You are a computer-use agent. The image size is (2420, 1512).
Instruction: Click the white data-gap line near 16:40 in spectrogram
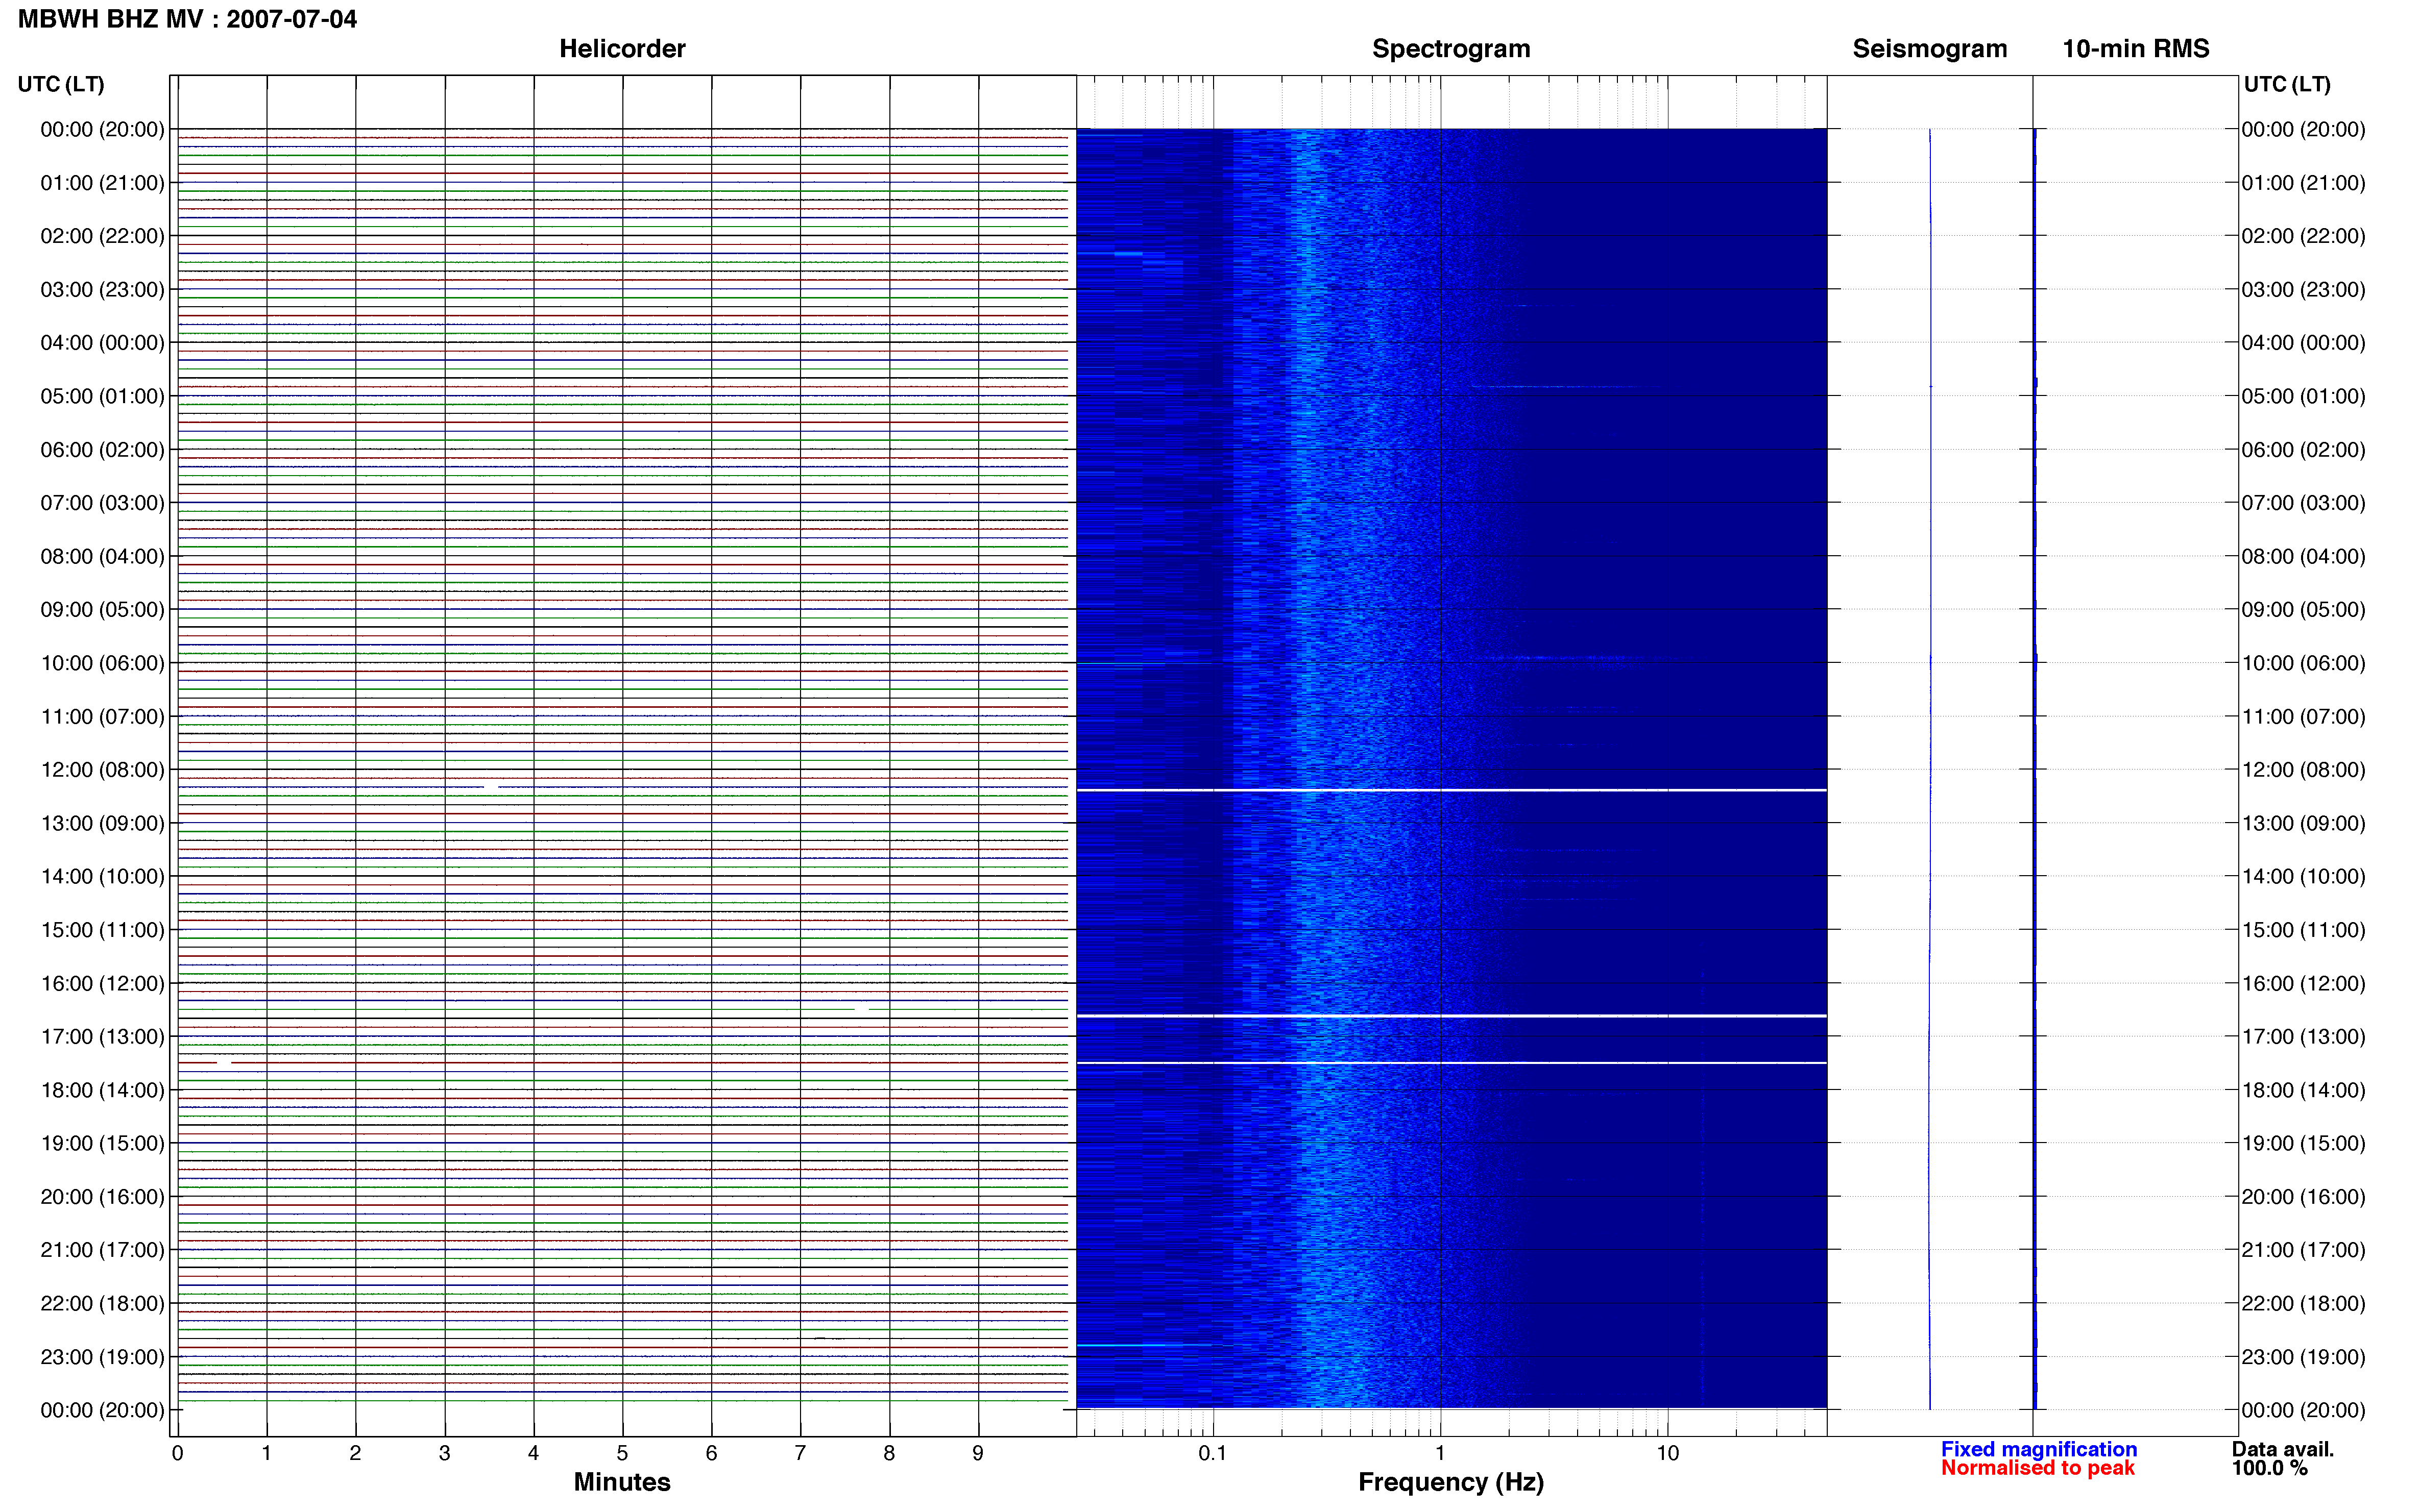click(x=1450, y=1016)
